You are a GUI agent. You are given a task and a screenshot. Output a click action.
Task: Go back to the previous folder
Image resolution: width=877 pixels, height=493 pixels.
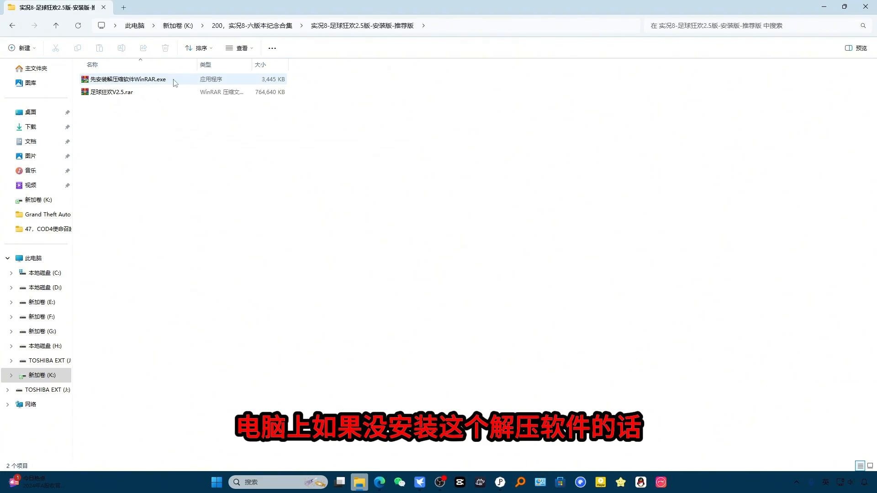pos(12,26)
